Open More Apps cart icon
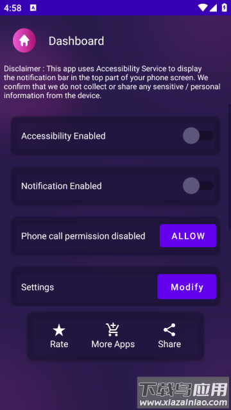Image resolution: width=231 pixels, height=410 pixels. [113, 330]
